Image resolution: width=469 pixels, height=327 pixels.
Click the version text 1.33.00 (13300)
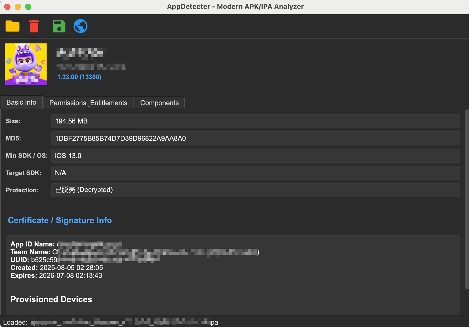[x=79, y=77]
